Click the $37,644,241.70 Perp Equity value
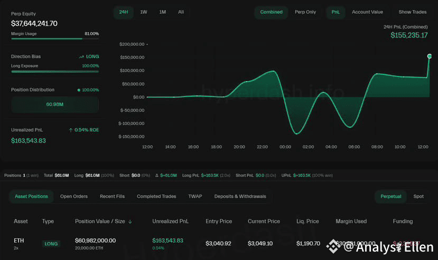This screenshot has height=260, width=438. click(34, 23)
